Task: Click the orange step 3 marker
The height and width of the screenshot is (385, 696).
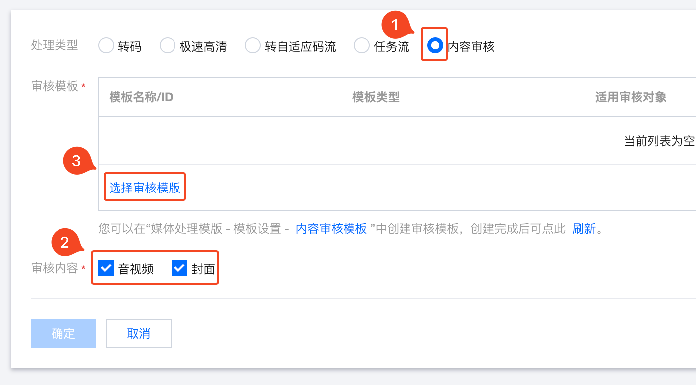Action: (77, 161)
